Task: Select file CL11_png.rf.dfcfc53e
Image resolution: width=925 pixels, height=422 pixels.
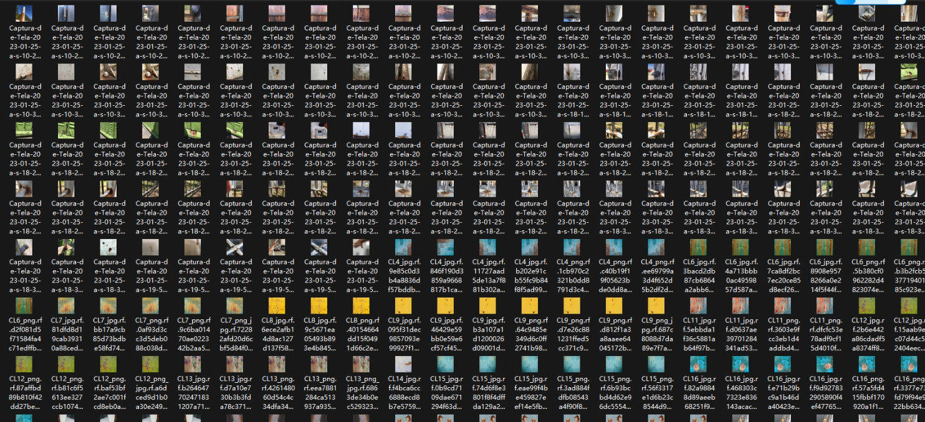Action: click(826, 306)
